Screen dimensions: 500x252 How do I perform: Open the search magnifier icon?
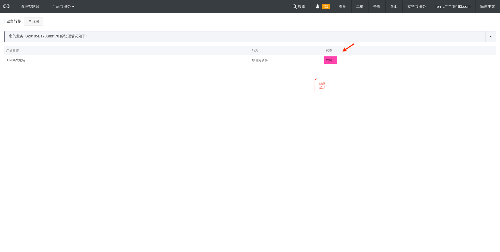pyautogui.click(x=295, y=7)
